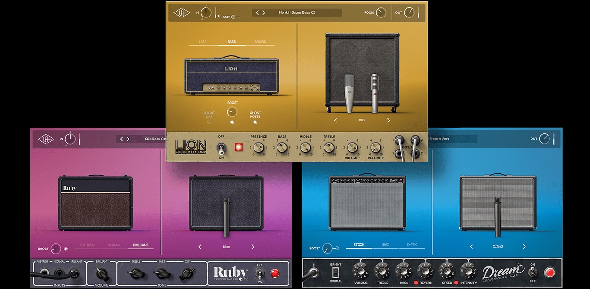Click the Ruby CUT tone knob
The image size is (590, 289).
pos(187,274)
